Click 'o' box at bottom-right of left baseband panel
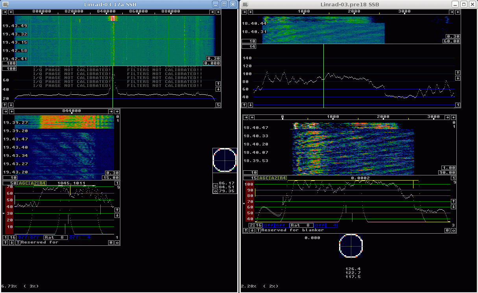478x293 pixels. point(117,242)
